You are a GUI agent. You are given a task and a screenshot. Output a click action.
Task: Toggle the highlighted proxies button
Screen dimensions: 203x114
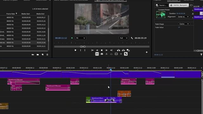(x=126, y=54)
